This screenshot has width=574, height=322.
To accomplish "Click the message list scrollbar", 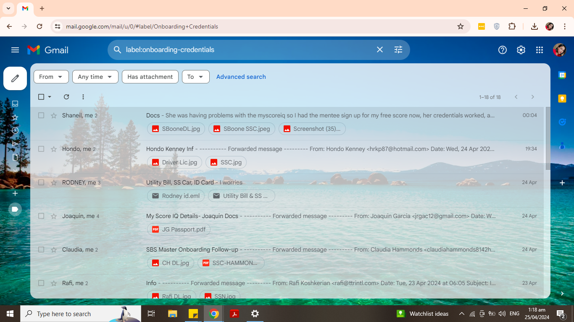I will click(x=548, y=138).
